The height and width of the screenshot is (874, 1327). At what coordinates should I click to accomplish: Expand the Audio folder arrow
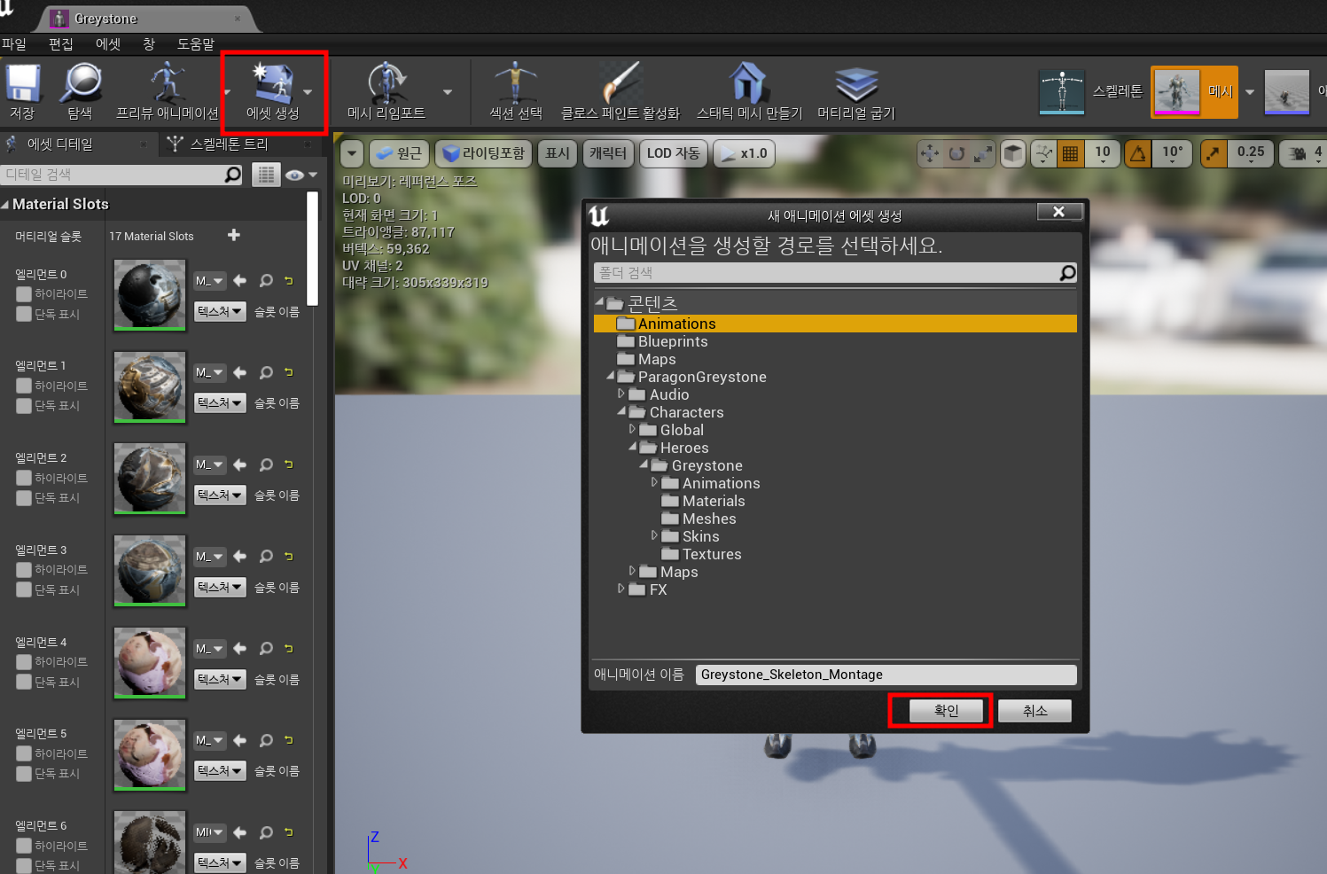(621, 394)
